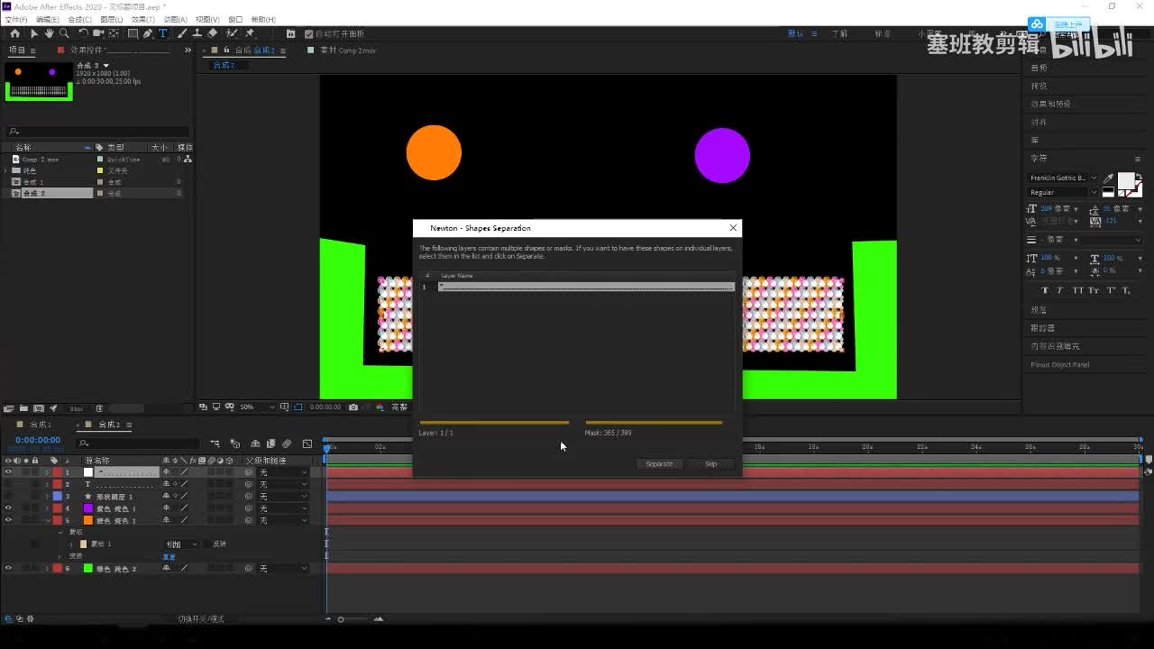The width and height of the screenshot is (1154, 649).
Task: Click the white fill color swatch
Action: (x=1125, y=181)
